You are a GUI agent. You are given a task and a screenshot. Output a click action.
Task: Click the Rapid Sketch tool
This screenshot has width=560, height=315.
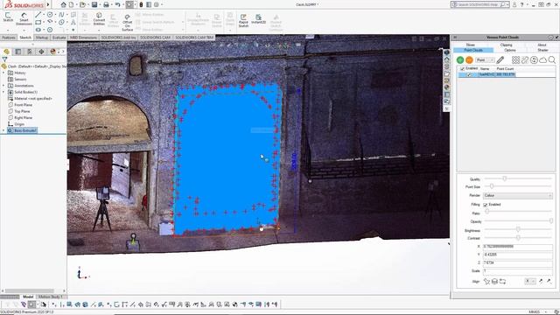[x=243, y=21]
